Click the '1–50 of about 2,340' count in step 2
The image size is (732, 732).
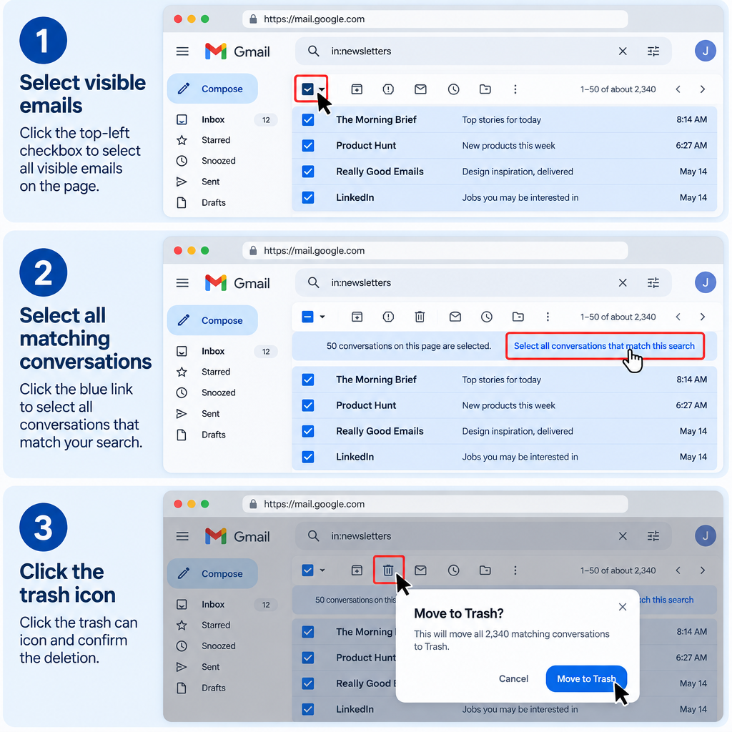618,317
